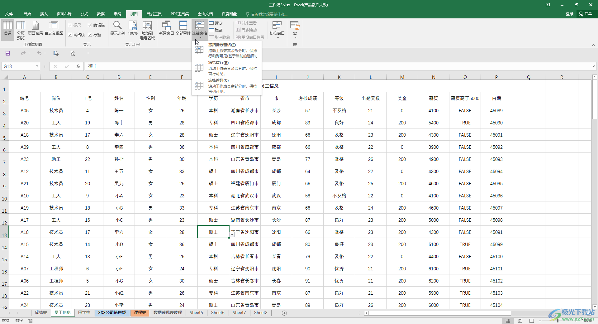Click the 薪资高于5000 header cell
The width and height of the screenshot is (598, 324).
[x=465, y=98]
